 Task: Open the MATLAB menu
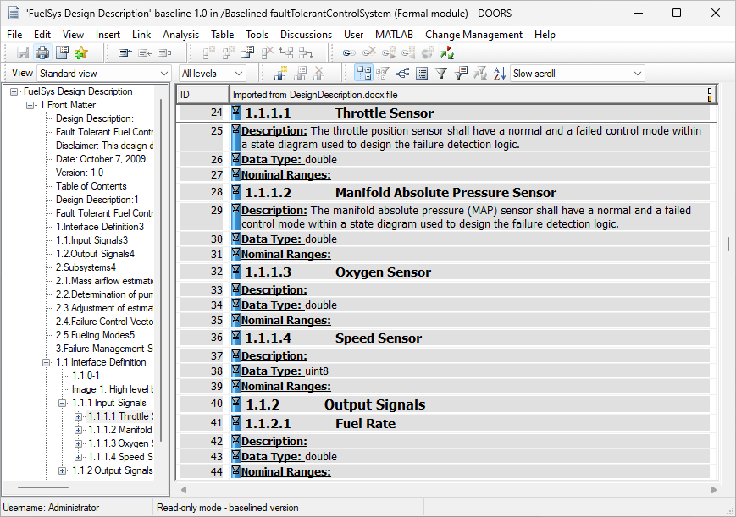point(395,35)
